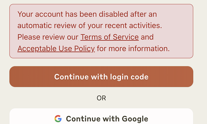Click the 'automatic review of your recent activities' line
Viewport: 207px width, 124px height.
pyautogui.click(x=90, y=25)
